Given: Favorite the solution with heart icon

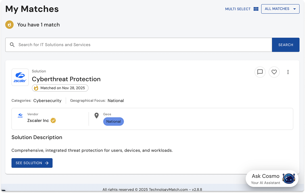Looking at the screenshot, I should 274,72.
